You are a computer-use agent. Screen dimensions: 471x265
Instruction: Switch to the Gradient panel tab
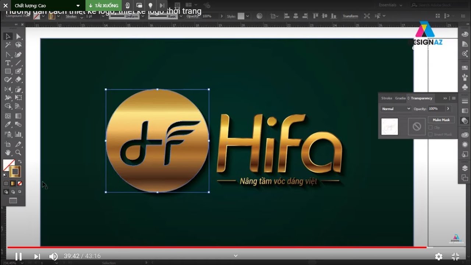click(x=400, y=98)
